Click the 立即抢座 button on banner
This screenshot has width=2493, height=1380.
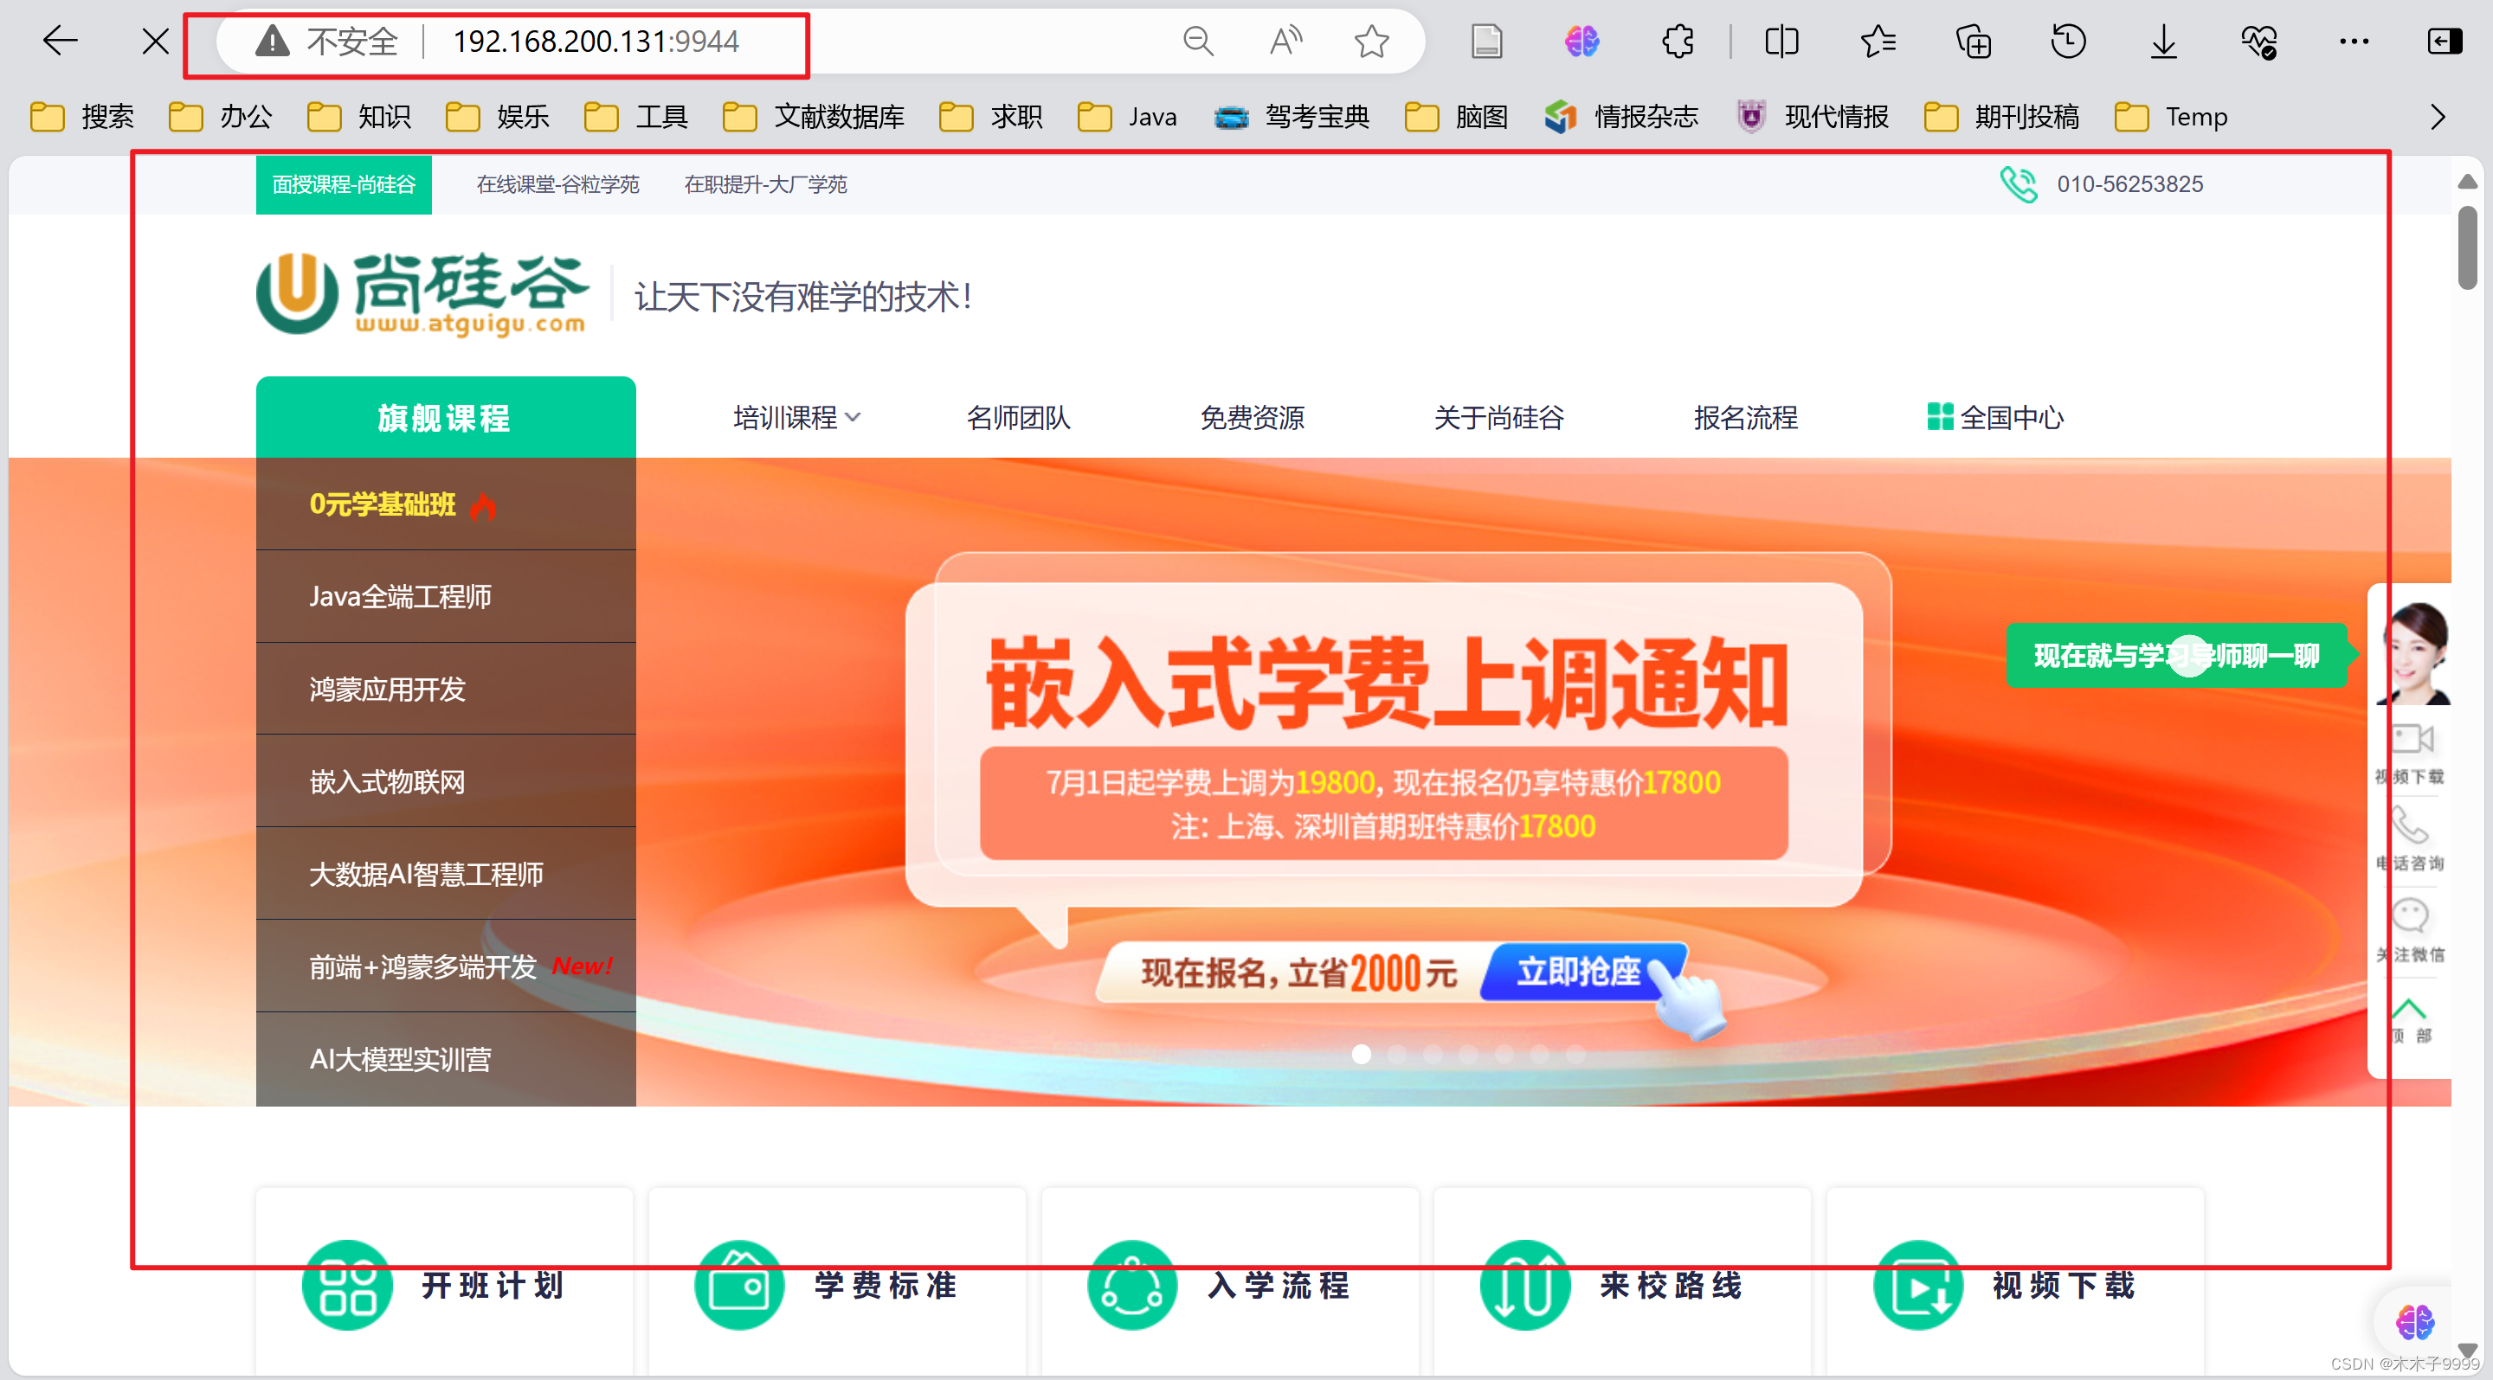(1581, 972)
